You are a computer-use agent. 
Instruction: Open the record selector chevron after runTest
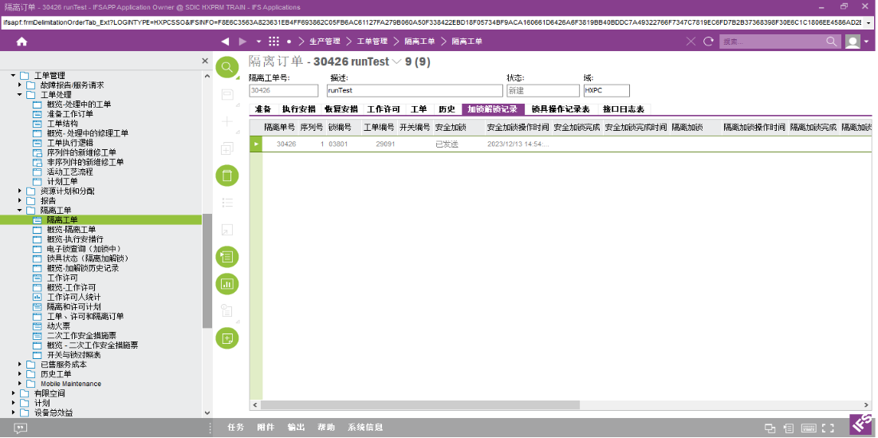(396, 61)
